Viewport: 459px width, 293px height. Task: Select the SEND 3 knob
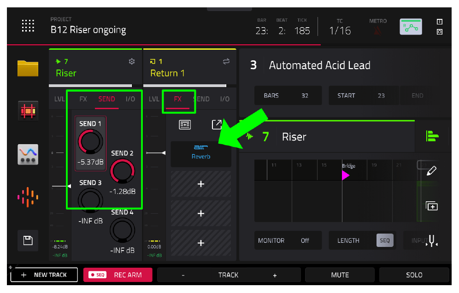point(90,200)
